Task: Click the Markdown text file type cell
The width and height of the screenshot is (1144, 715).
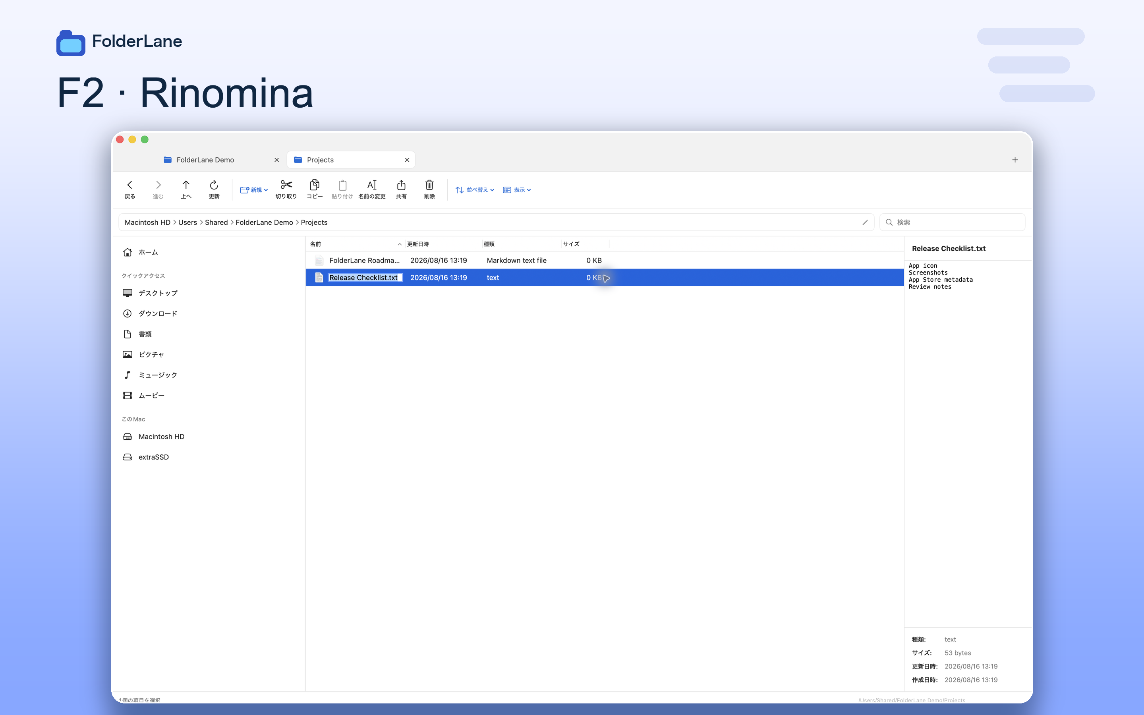Action: pyautogui.click(x=516, y=260)
